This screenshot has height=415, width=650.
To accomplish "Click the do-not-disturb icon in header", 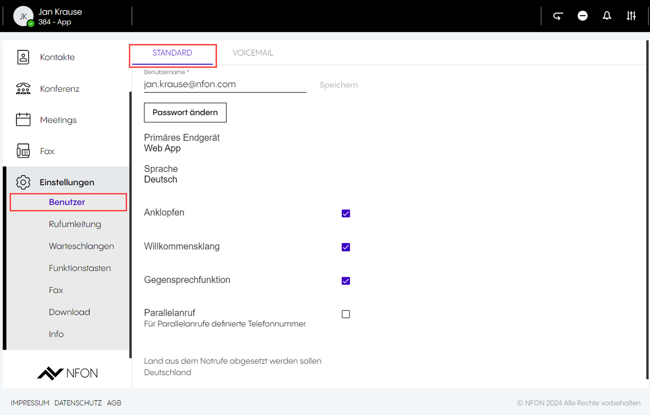I will click(582, 16).
